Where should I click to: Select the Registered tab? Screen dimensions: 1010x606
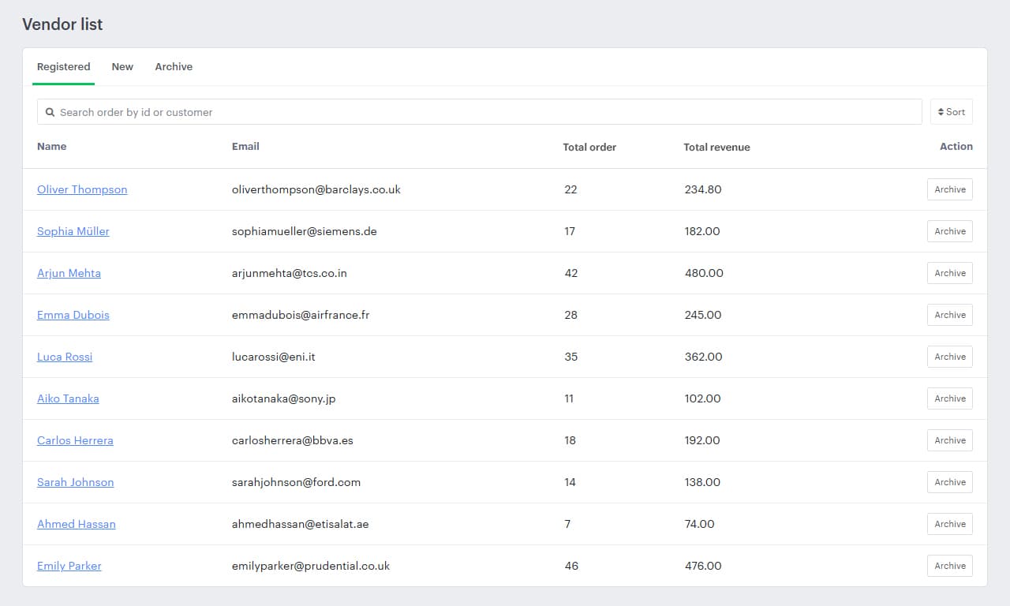(63, 67)
